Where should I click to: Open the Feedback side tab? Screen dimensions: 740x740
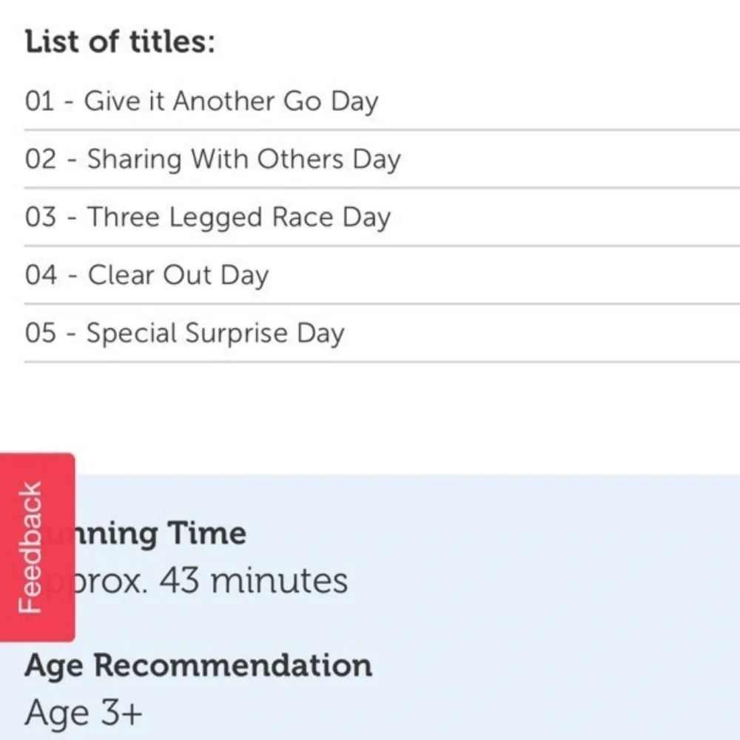pos(37,548)
